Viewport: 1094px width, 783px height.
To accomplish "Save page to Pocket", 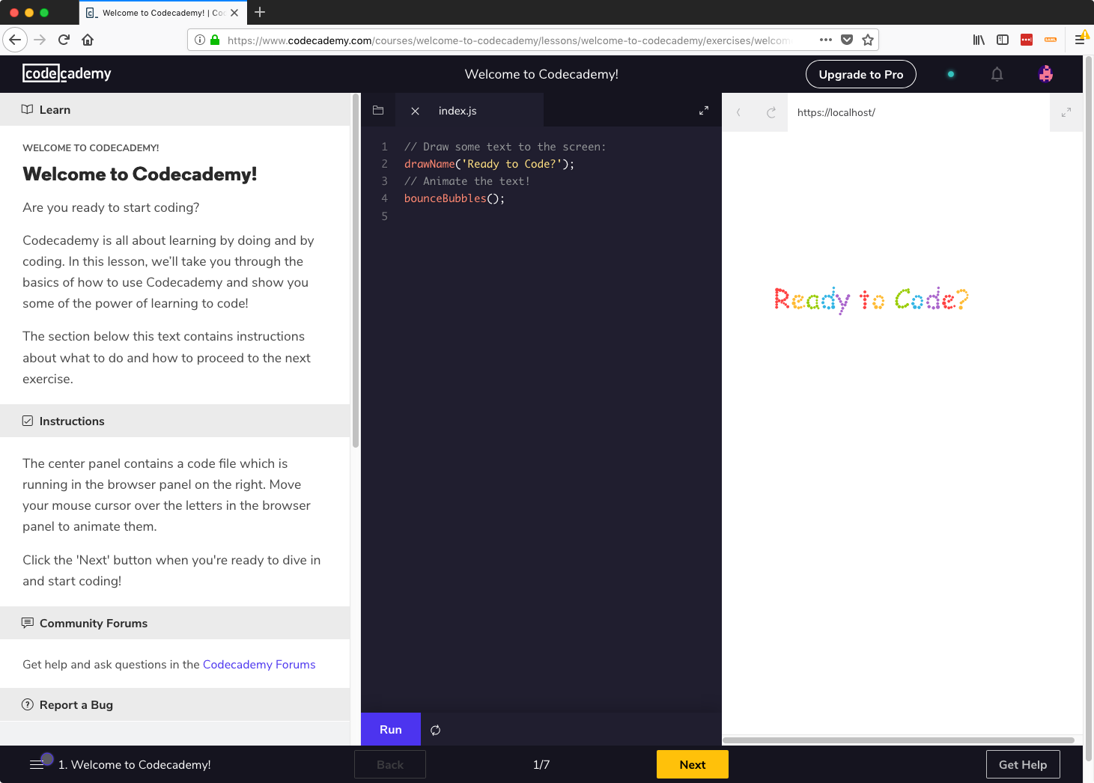I will (x=847, y=40).
